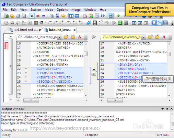Click the calendar grid icon in second toolbar
Screen dimensions: 174x138
36,23
